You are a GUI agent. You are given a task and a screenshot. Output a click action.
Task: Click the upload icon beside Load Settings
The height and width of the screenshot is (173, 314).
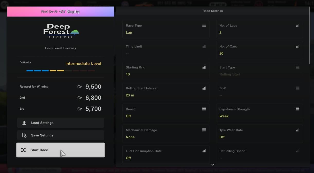coord(24,123)
